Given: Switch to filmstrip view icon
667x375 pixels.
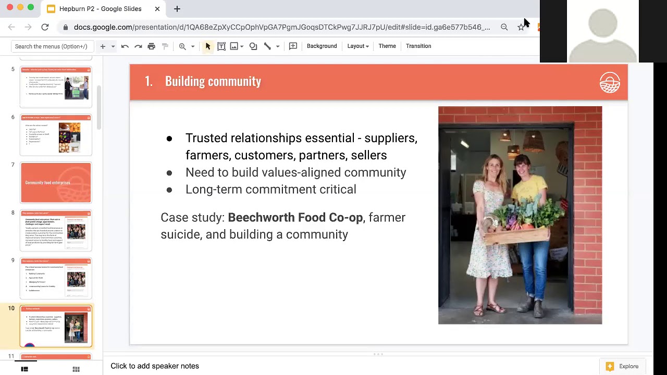Looking at the screenshot, I should 24,369.
